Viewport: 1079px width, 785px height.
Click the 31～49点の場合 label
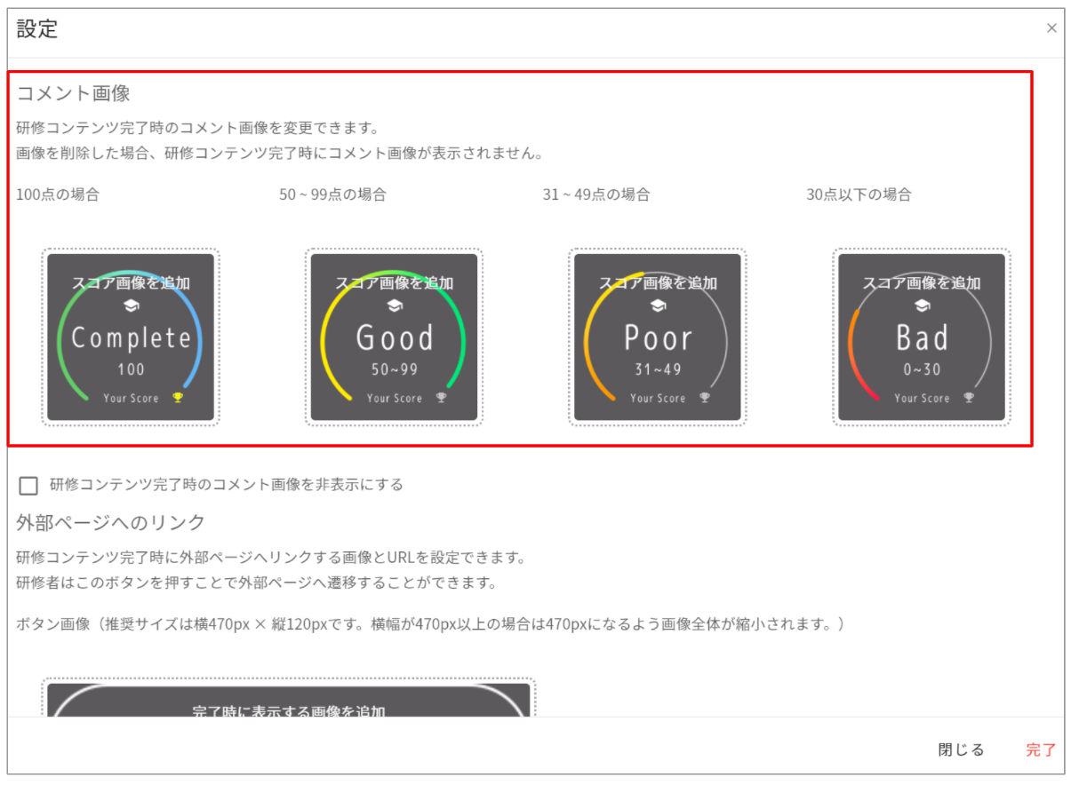coord(596,194)
